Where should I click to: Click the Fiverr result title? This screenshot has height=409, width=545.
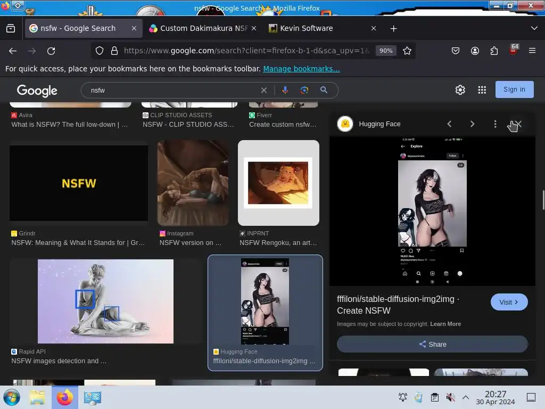(x=283, y=125)
